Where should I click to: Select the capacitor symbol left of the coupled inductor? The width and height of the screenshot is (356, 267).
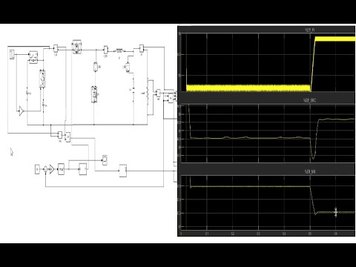pyautogui.click(x=133, y=90)
